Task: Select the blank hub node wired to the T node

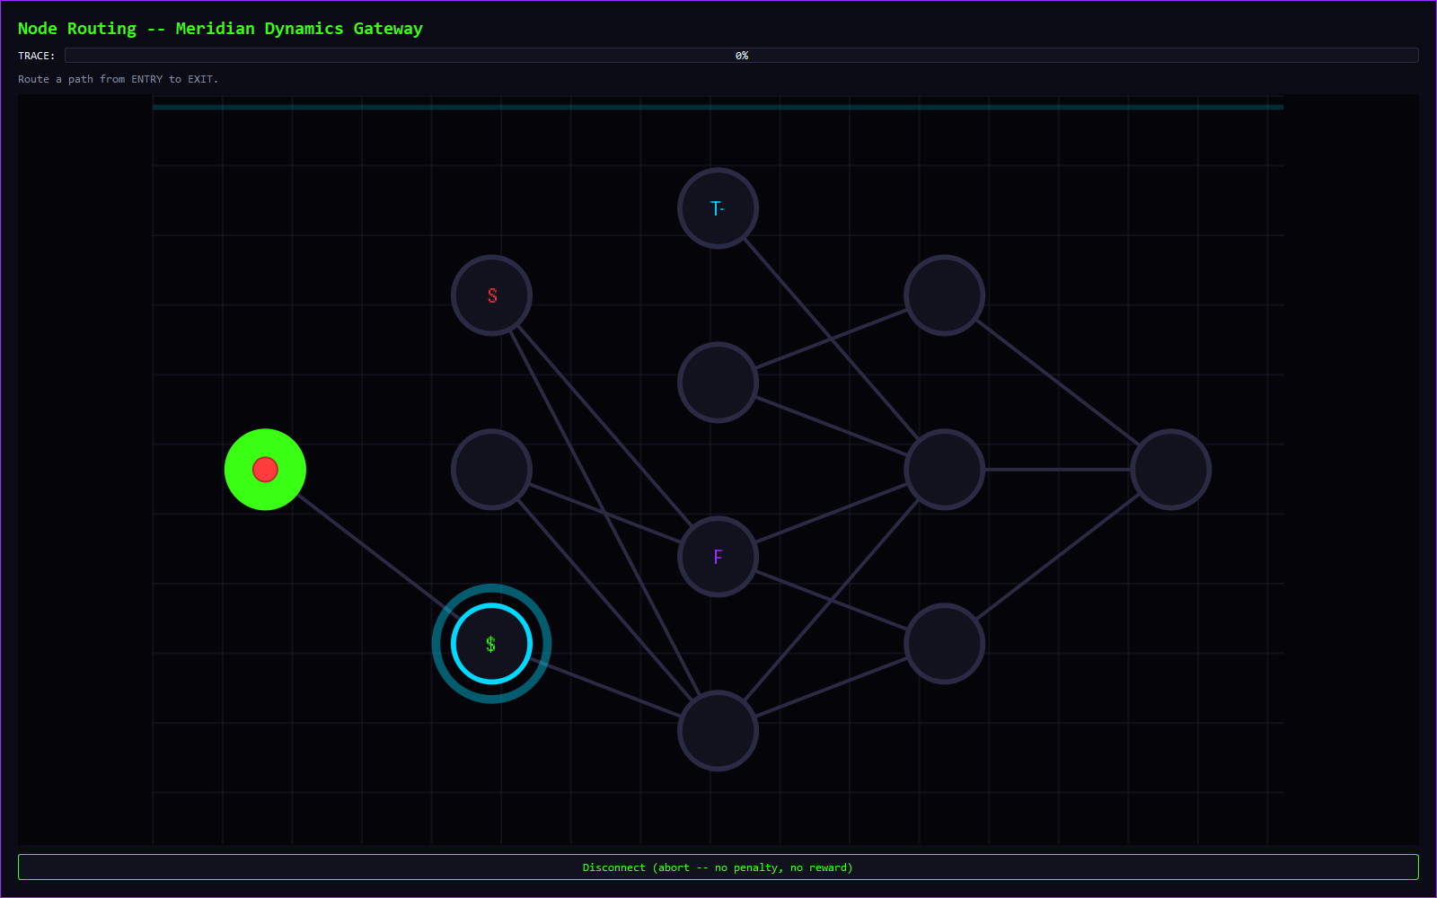Action: [945, 470]
